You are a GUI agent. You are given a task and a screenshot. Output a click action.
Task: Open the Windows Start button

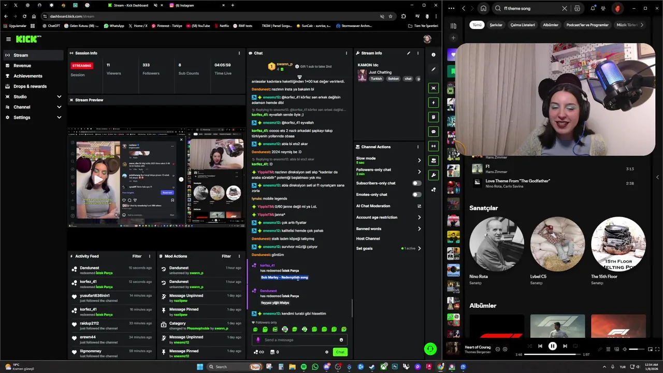click(x=199, y=367)
